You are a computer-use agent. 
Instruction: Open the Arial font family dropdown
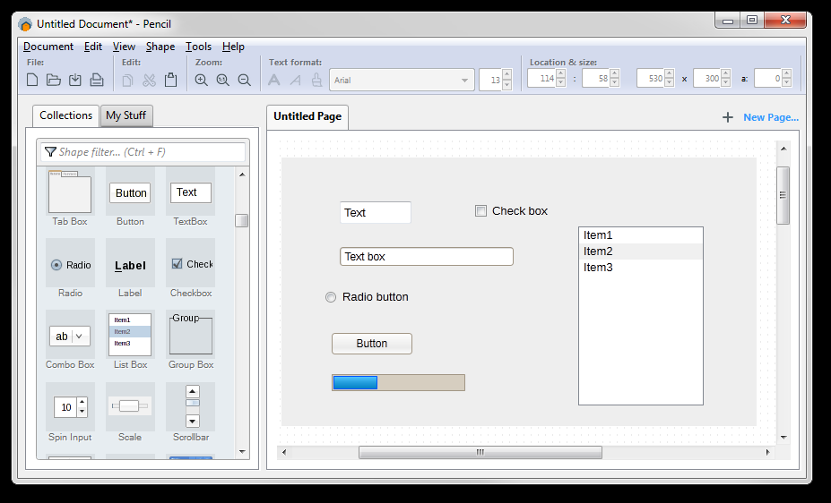(x=402, y=80)
